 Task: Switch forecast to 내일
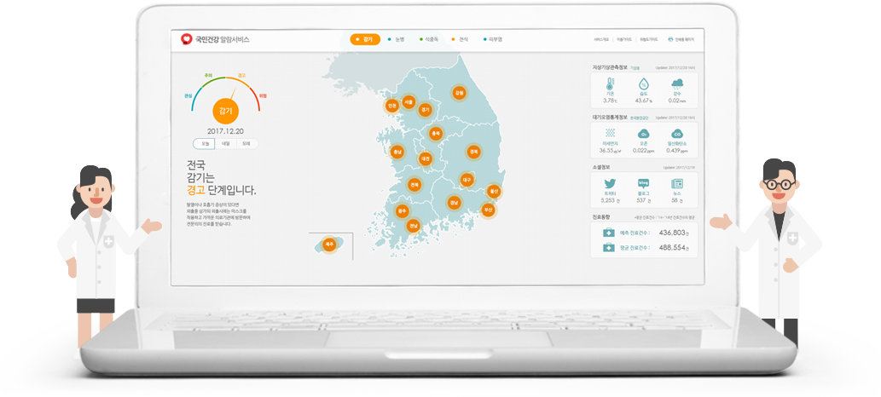(x=225, y=143)
